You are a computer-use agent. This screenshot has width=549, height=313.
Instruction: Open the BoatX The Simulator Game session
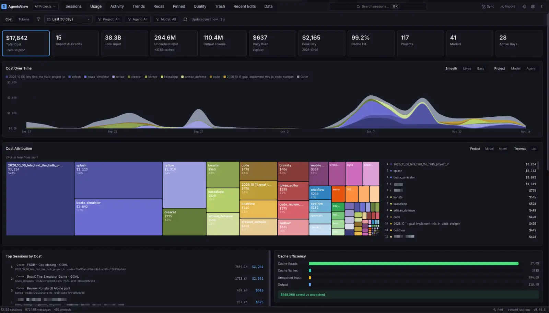coord(137,279)
